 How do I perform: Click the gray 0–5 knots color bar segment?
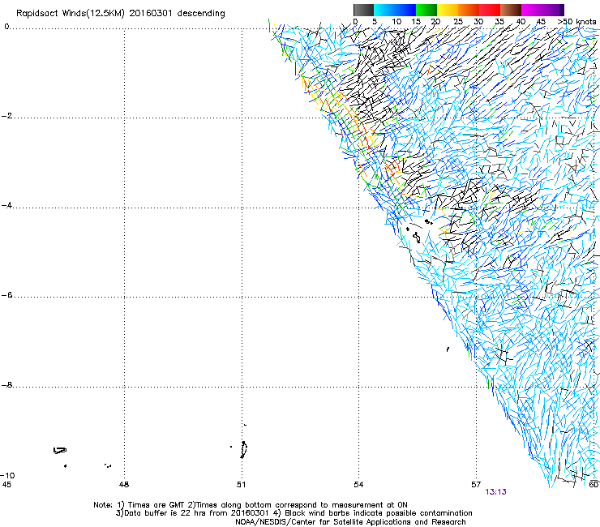tap(363, 10)
